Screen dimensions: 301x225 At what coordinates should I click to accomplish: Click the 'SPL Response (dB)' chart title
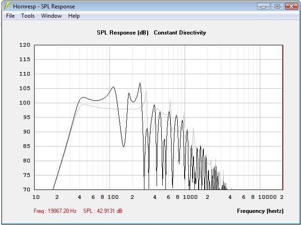(122, 33)
